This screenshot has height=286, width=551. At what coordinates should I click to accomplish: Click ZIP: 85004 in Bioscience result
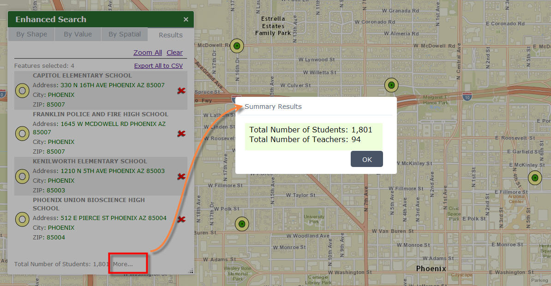point(49,238)
